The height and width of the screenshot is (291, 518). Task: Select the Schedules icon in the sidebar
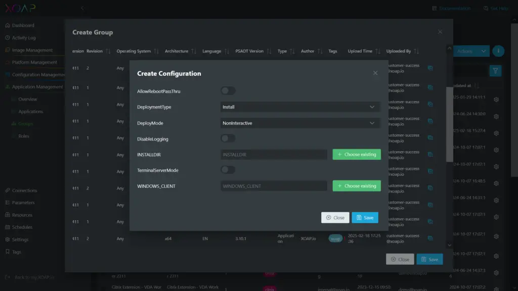(7, 227)
